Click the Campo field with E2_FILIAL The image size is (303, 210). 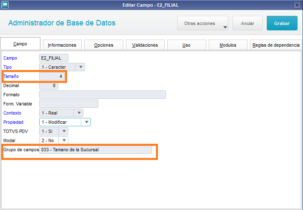click(53, 58)
